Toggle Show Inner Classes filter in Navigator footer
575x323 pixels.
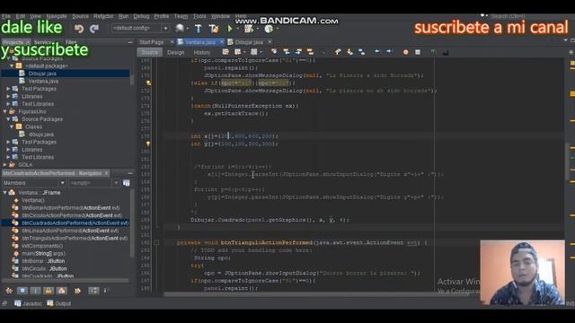tap(62, 291)
